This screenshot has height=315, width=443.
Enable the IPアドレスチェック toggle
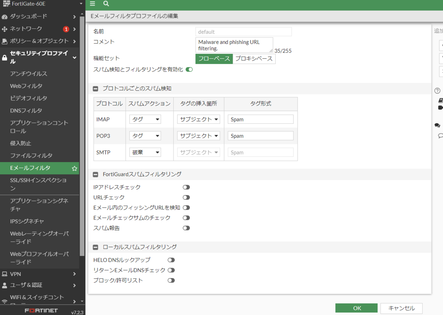186,187
